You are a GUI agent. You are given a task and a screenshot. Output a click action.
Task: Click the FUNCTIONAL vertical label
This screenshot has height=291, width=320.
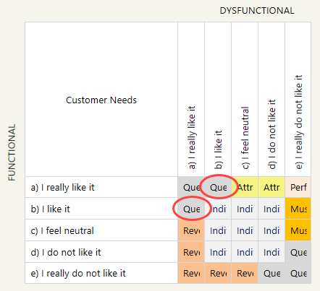pos(12,152)
